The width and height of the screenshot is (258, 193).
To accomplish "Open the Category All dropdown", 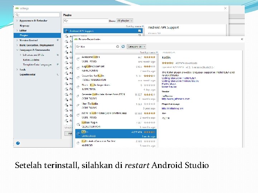I will click(x=137, y=46).
